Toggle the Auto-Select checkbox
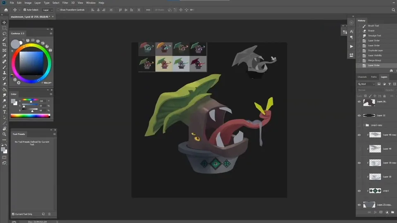The width and height of the screenshot is (397, 223). point(25,10)
